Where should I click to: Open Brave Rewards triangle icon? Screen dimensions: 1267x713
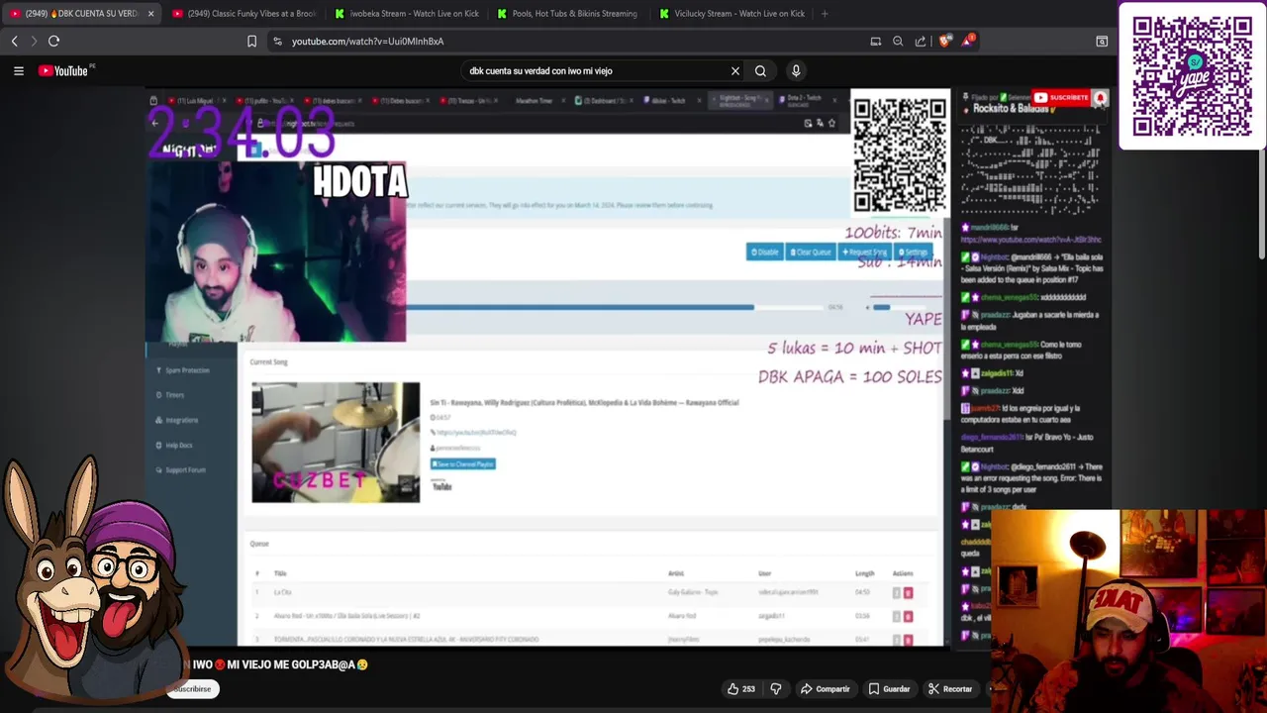coord(967,41)
